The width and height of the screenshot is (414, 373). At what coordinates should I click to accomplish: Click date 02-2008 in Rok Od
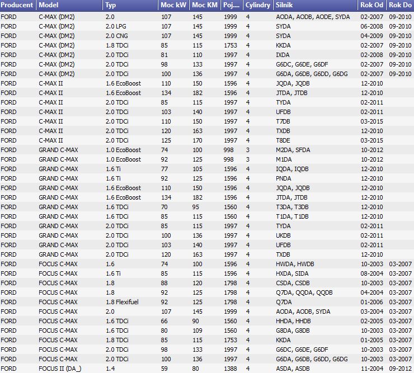pyautogui.click(x=371, y=55)
